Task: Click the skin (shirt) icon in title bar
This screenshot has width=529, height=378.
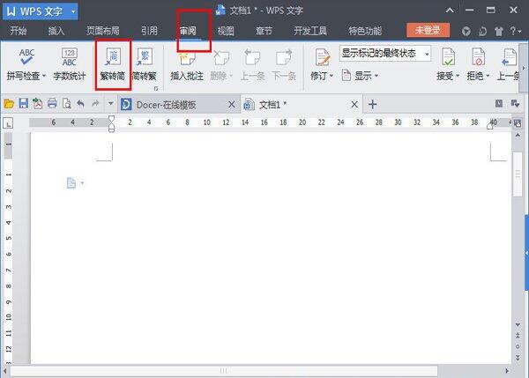Action: pos(499,32)
